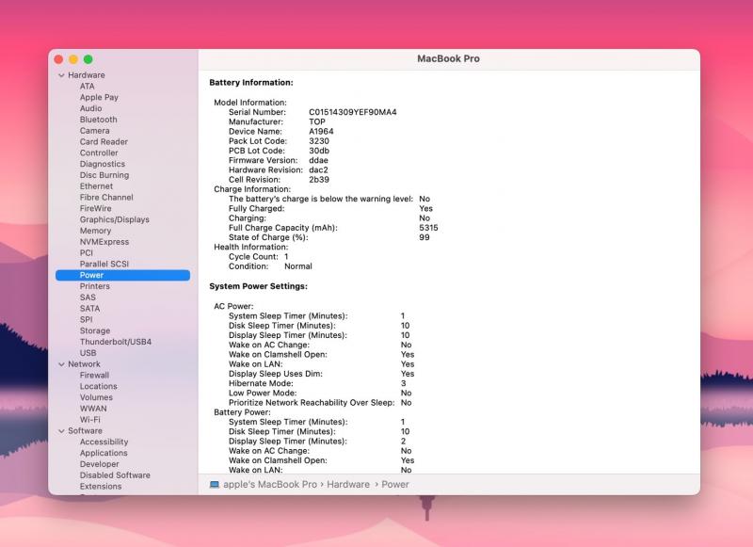Click the Device Name value A1964
This screenshot has width=753, height=547.
click(x=321, y=131)
